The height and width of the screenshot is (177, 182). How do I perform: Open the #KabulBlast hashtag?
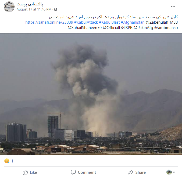click(109, 22)
